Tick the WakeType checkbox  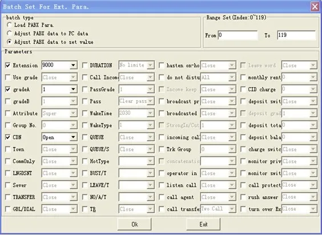[x=85, y=125]
